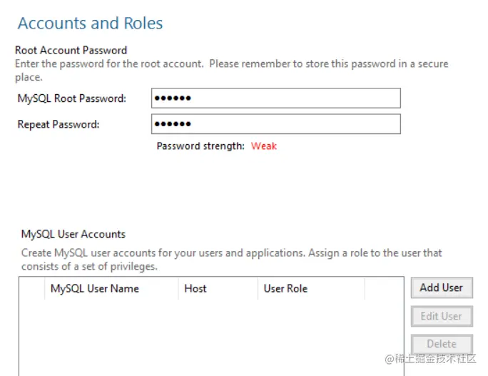488x376 pixels.
Task: Select the MySQL User Accounts section title
Action: (73, 234)
